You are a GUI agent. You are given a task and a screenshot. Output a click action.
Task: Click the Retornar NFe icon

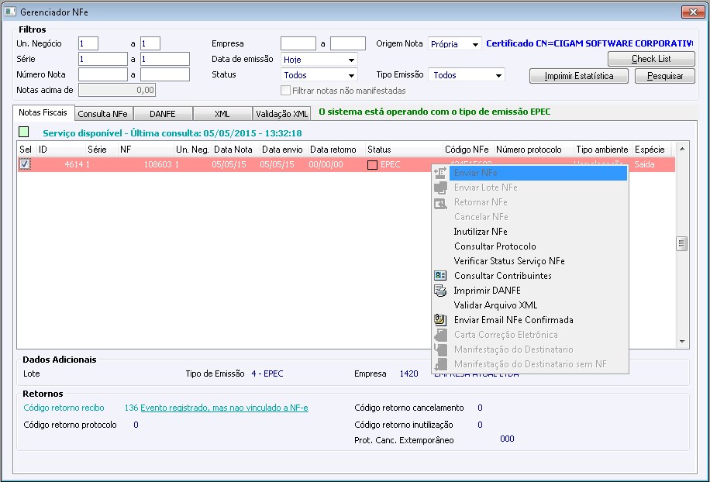440,203
